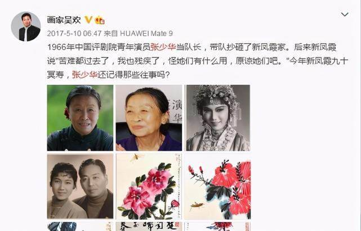This screenshot has width=361, height=231.
Task: Open bottom-right partially visible red painting
Action: pyautogui.click(x=217, y=227)
